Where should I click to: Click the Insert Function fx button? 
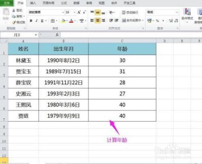coord(57,35)
